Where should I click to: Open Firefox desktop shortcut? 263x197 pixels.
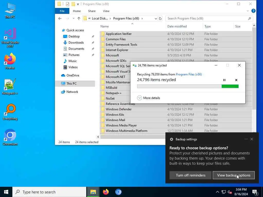(x=10, y=61)
